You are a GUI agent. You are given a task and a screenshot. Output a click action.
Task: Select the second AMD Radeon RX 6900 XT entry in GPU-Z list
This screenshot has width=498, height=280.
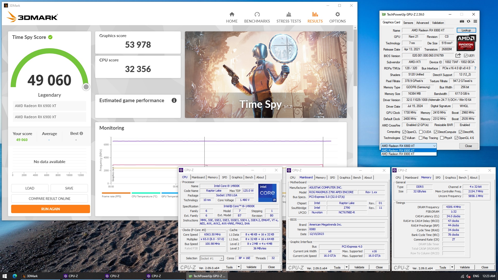point(409,154)
